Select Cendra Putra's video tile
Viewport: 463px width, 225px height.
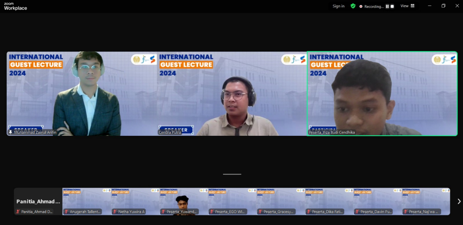point(232,93)
